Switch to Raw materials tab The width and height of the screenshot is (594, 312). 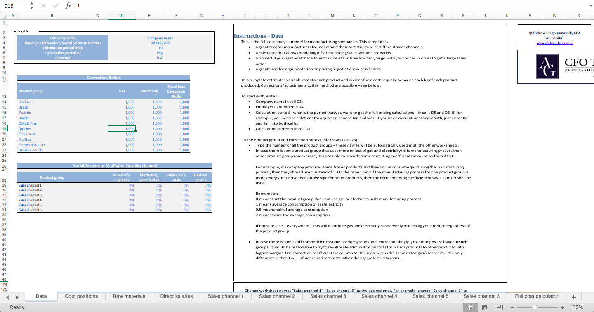point(129,296)
